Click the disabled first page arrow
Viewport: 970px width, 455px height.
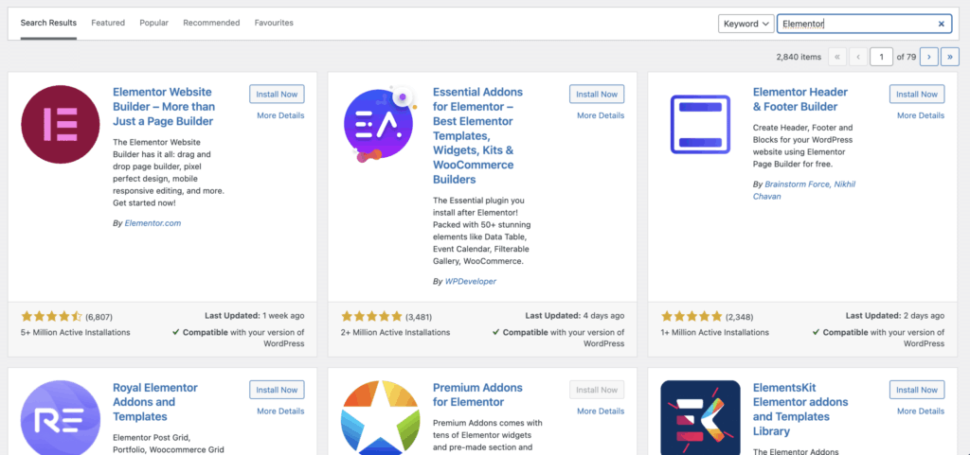tap(837, 57)
